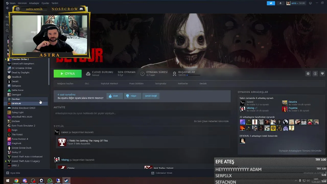This screenshot has width=327, height=184.
Task: Click Deusira's avatar thumbnail
Action: click(x=285, y=103)
